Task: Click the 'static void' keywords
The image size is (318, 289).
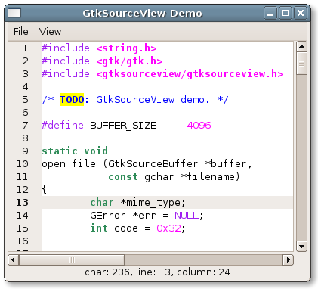Action: [x=75, y=151]
